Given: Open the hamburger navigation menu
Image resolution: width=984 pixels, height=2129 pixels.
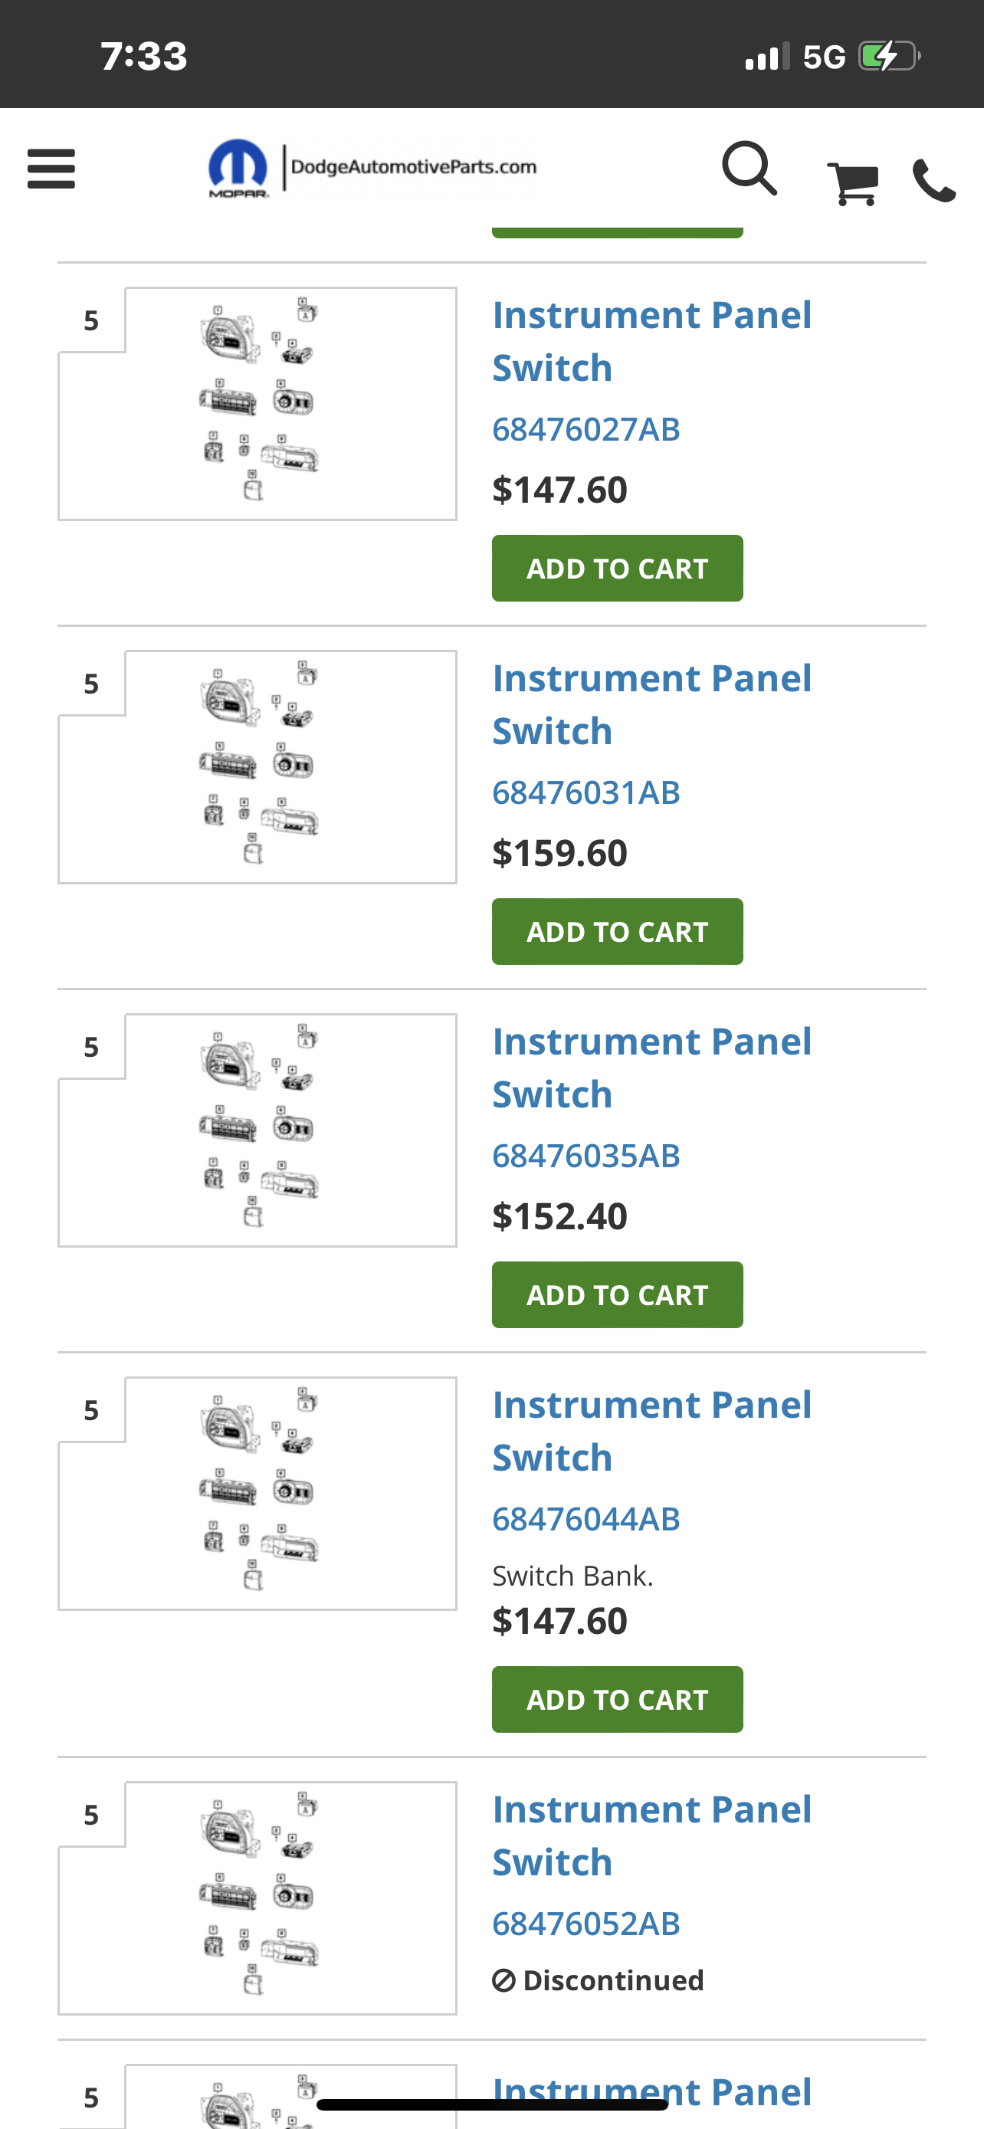Looking at the screenshot, I should tap(51, 169).
